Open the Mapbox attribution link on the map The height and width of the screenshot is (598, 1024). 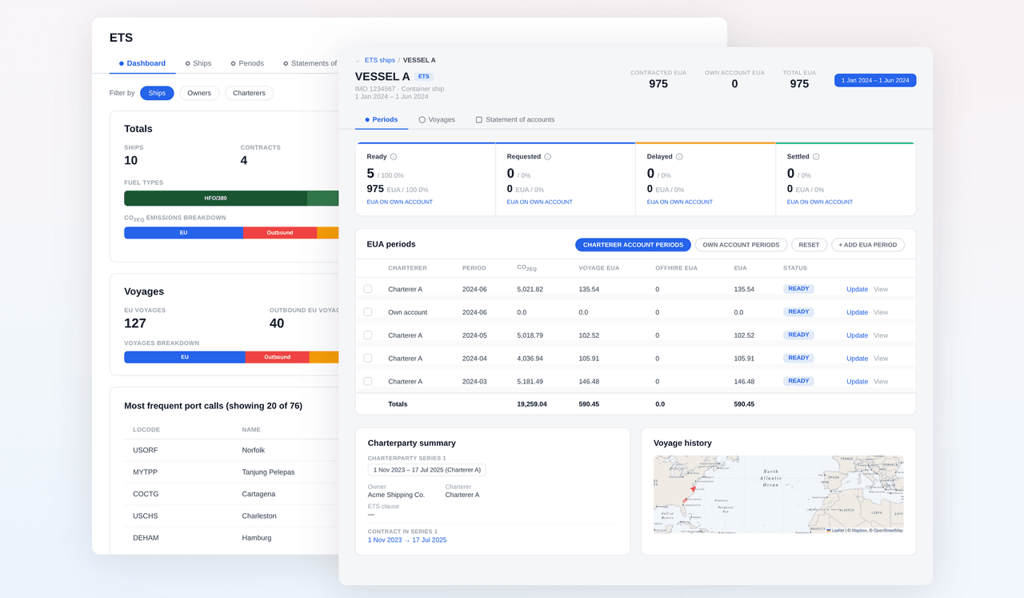[860, 529]
